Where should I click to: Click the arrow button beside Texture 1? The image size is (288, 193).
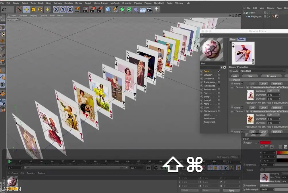248,87
